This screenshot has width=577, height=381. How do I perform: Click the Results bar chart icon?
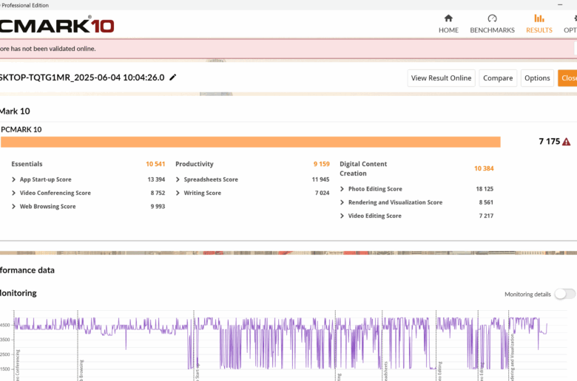(x=539, y=18)
